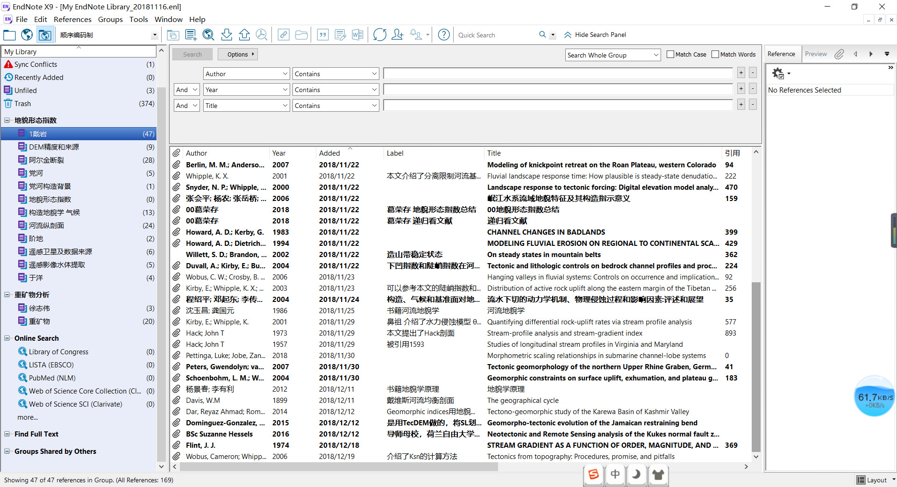Open the References menu
Viewport: 897px width, 487px height.
pos(72,19)
